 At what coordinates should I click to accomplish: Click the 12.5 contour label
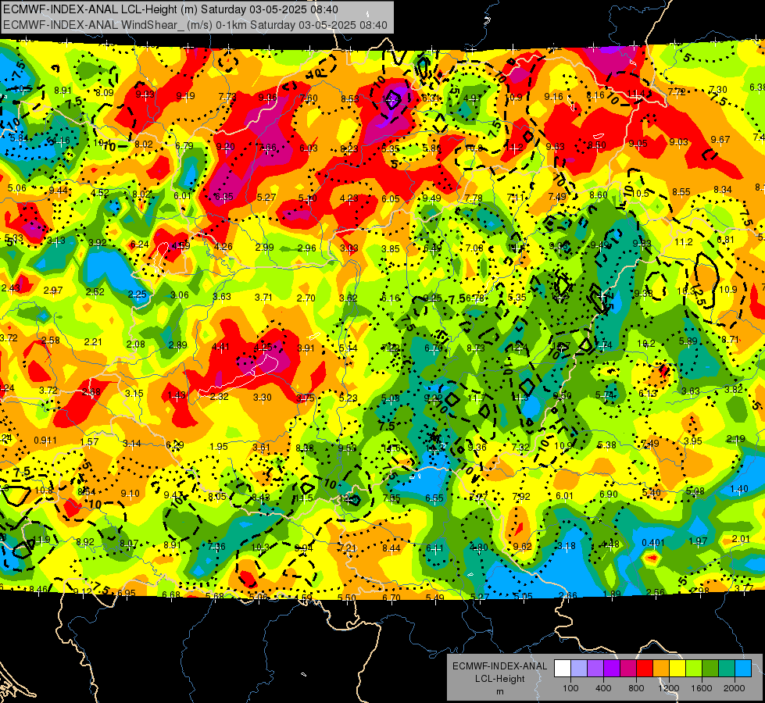tap(699, 294)
